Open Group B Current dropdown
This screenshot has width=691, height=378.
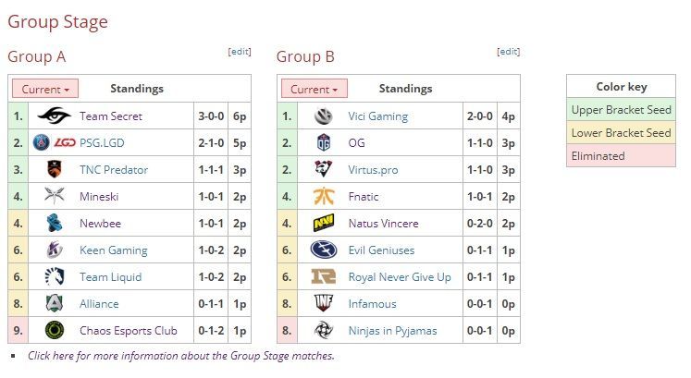(315, 89)
